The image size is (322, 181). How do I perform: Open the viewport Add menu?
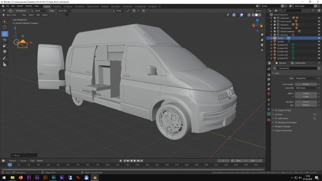[38, 15]
